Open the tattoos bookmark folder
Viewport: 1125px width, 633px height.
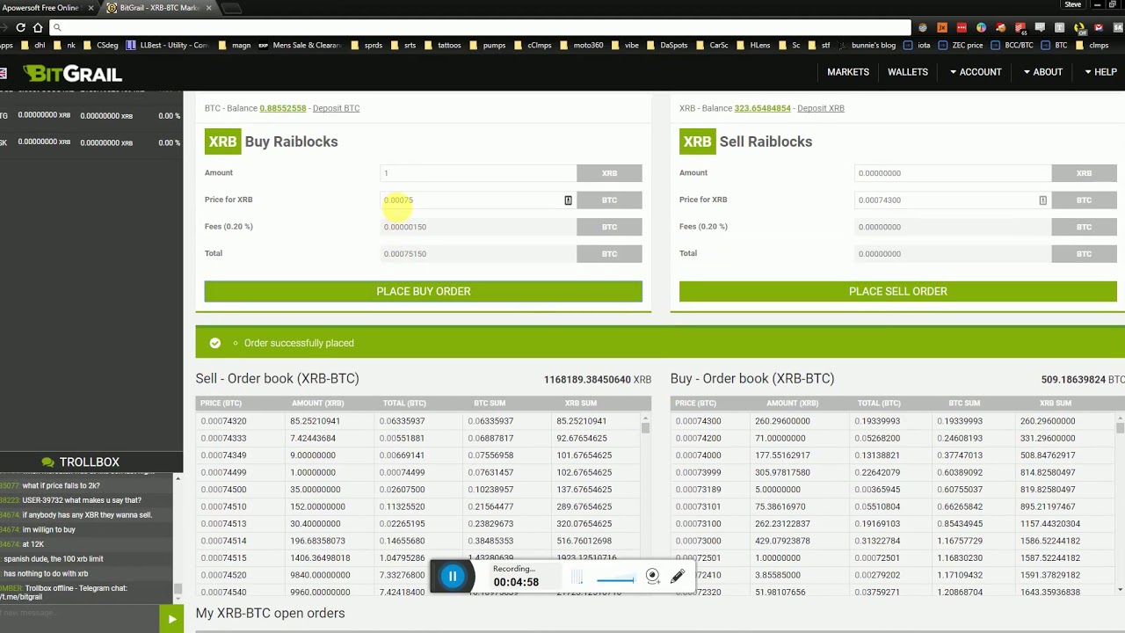click(442, 45)
